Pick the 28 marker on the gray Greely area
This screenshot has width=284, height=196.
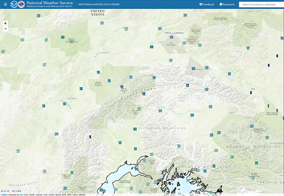[193, 69]
